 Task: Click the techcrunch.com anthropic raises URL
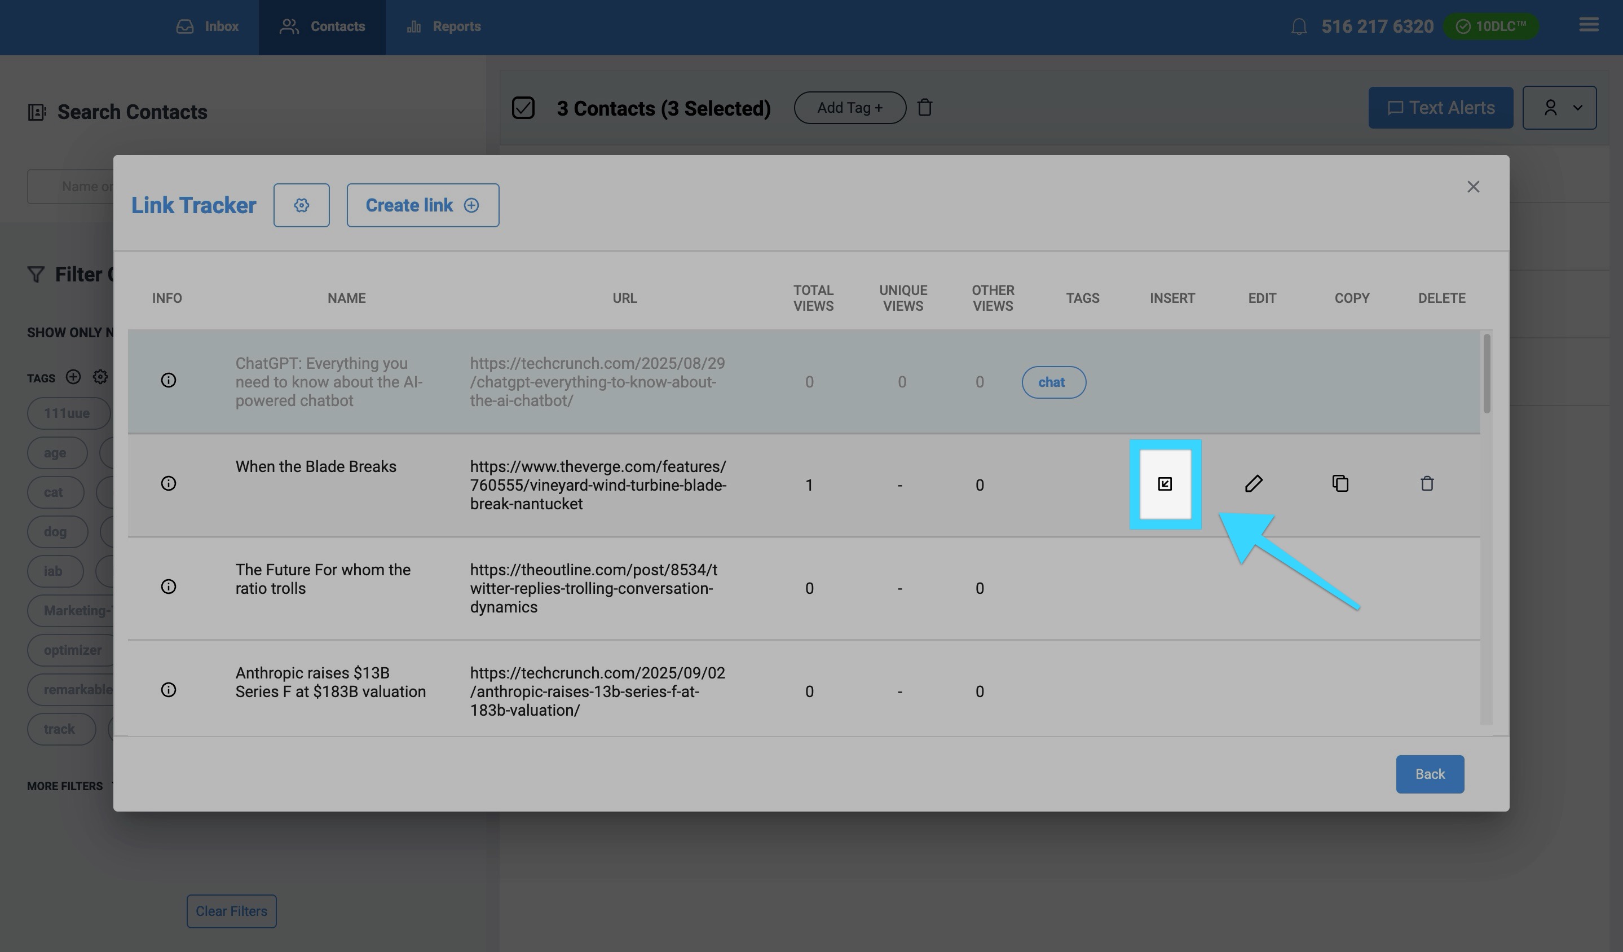pos(597,691)
